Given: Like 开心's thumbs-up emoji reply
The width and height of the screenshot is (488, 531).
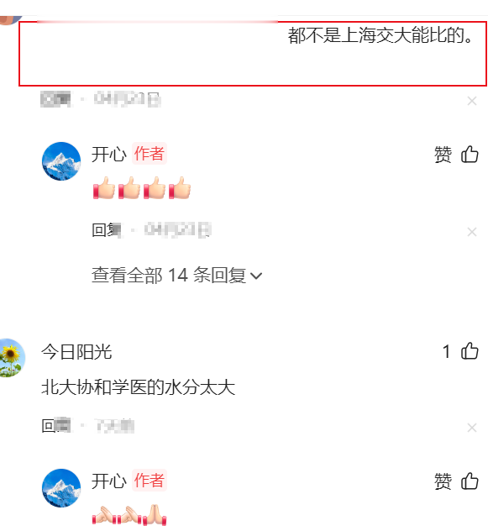Looking at the screenshot, I should click(470, 155).
